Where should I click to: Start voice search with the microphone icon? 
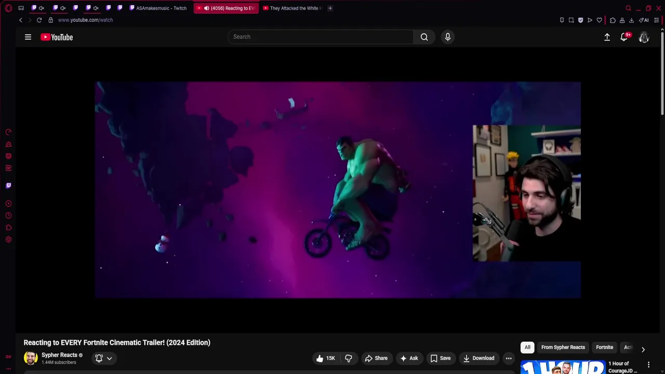(x=448, y=37)
